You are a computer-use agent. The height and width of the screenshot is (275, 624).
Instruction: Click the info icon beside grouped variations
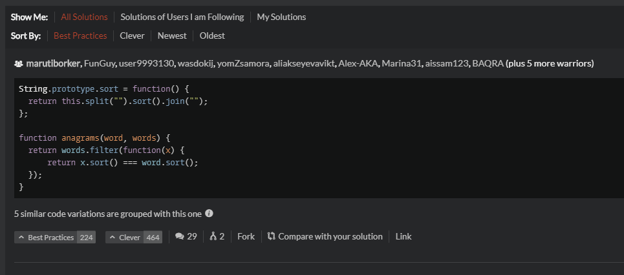coord(209,214)
